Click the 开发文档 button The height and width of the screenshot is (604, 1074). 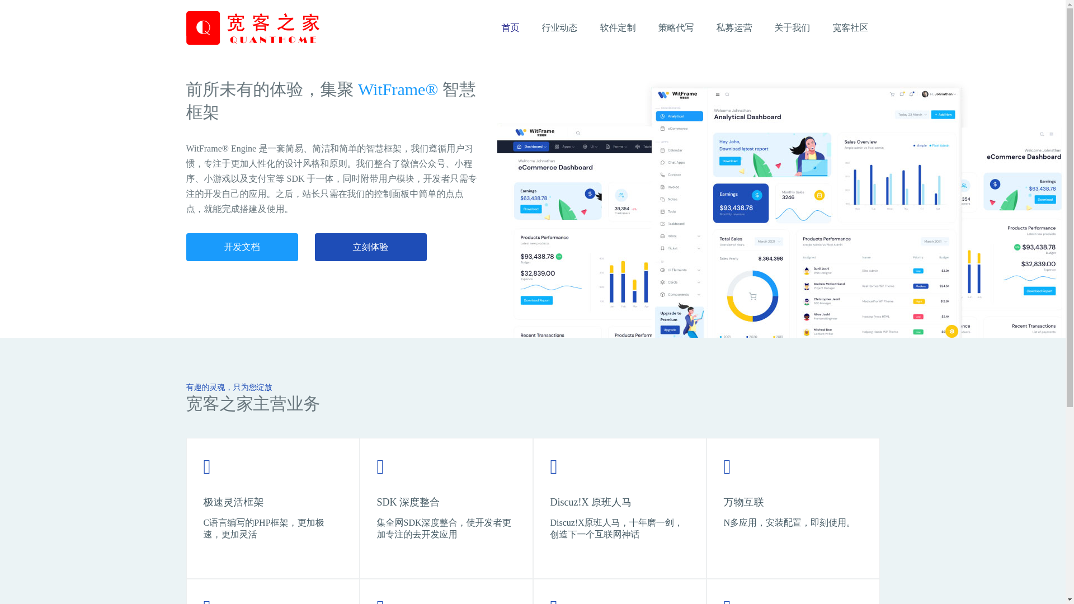242,247
